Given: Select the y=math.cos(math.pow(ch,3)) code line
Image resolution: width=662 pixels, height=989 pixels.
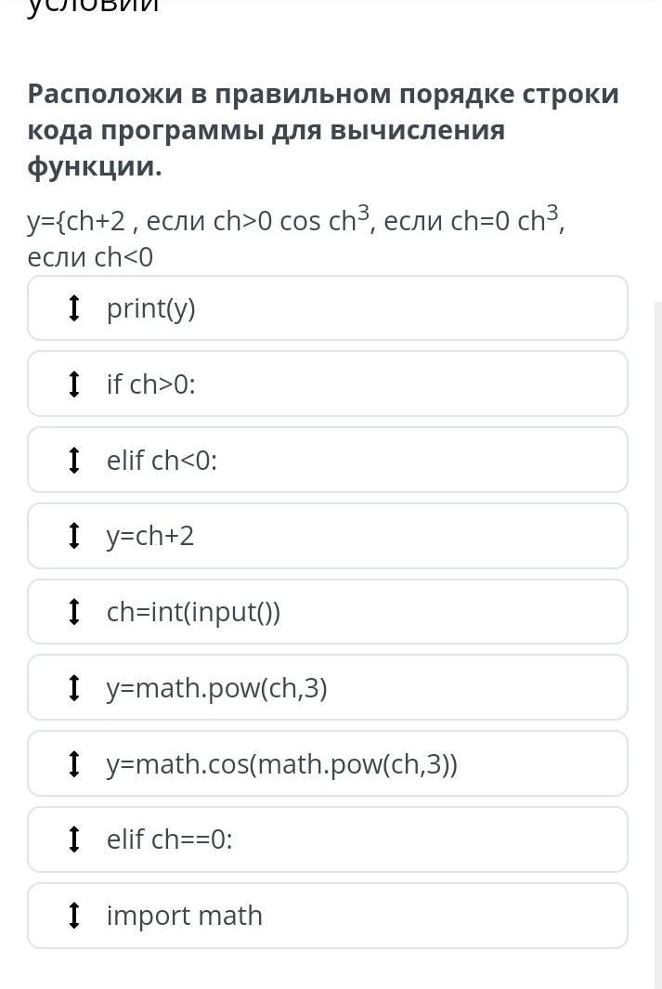Looking at the screenshot, I should [x=281, y=764].
